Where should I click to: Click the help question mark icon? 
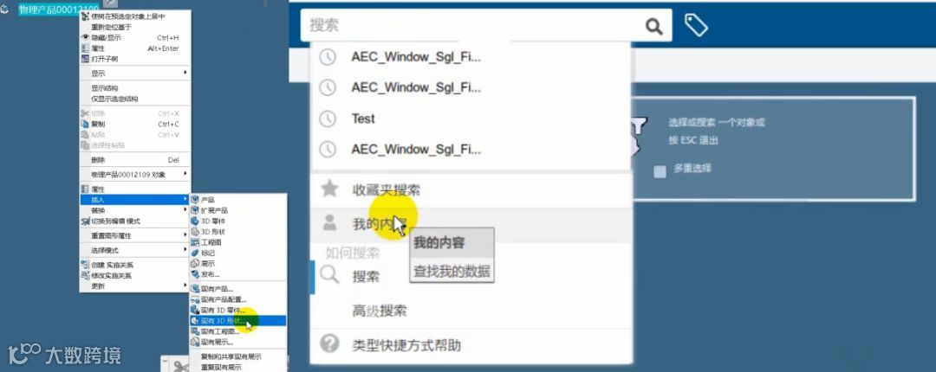tap(329, 344)
